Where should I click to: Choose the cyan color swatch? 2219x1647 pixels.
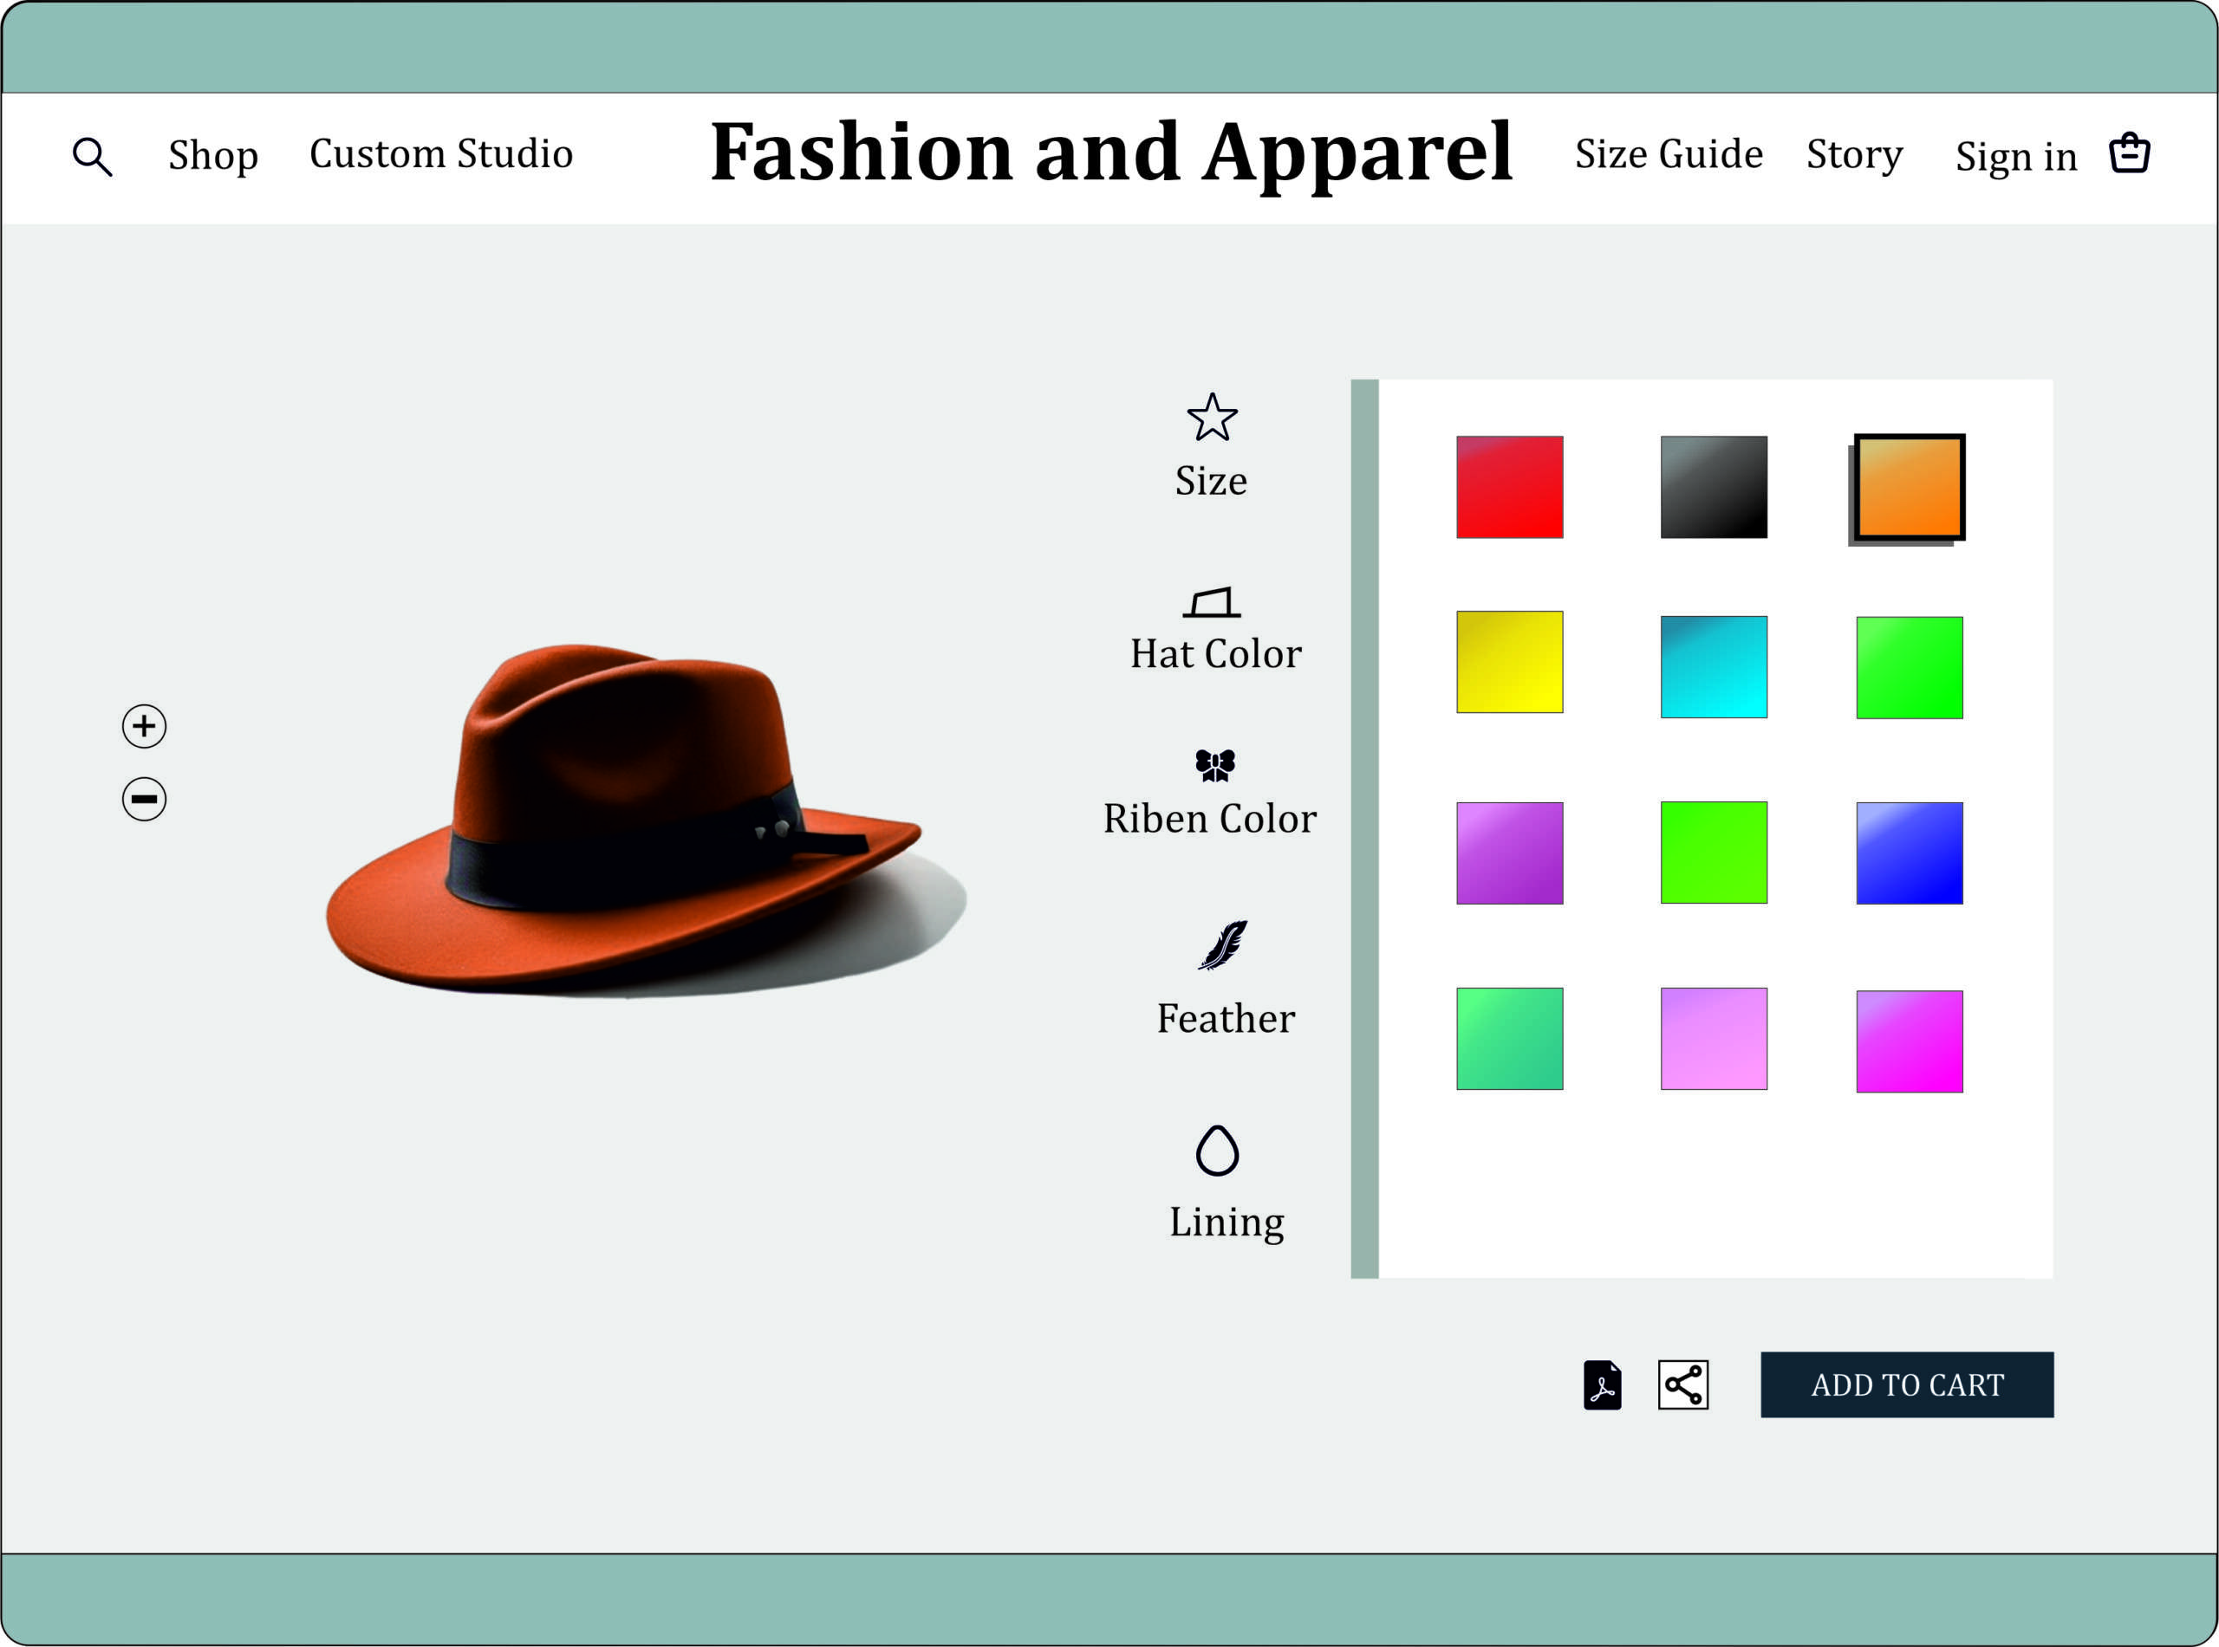click(x=1713, y=666)
